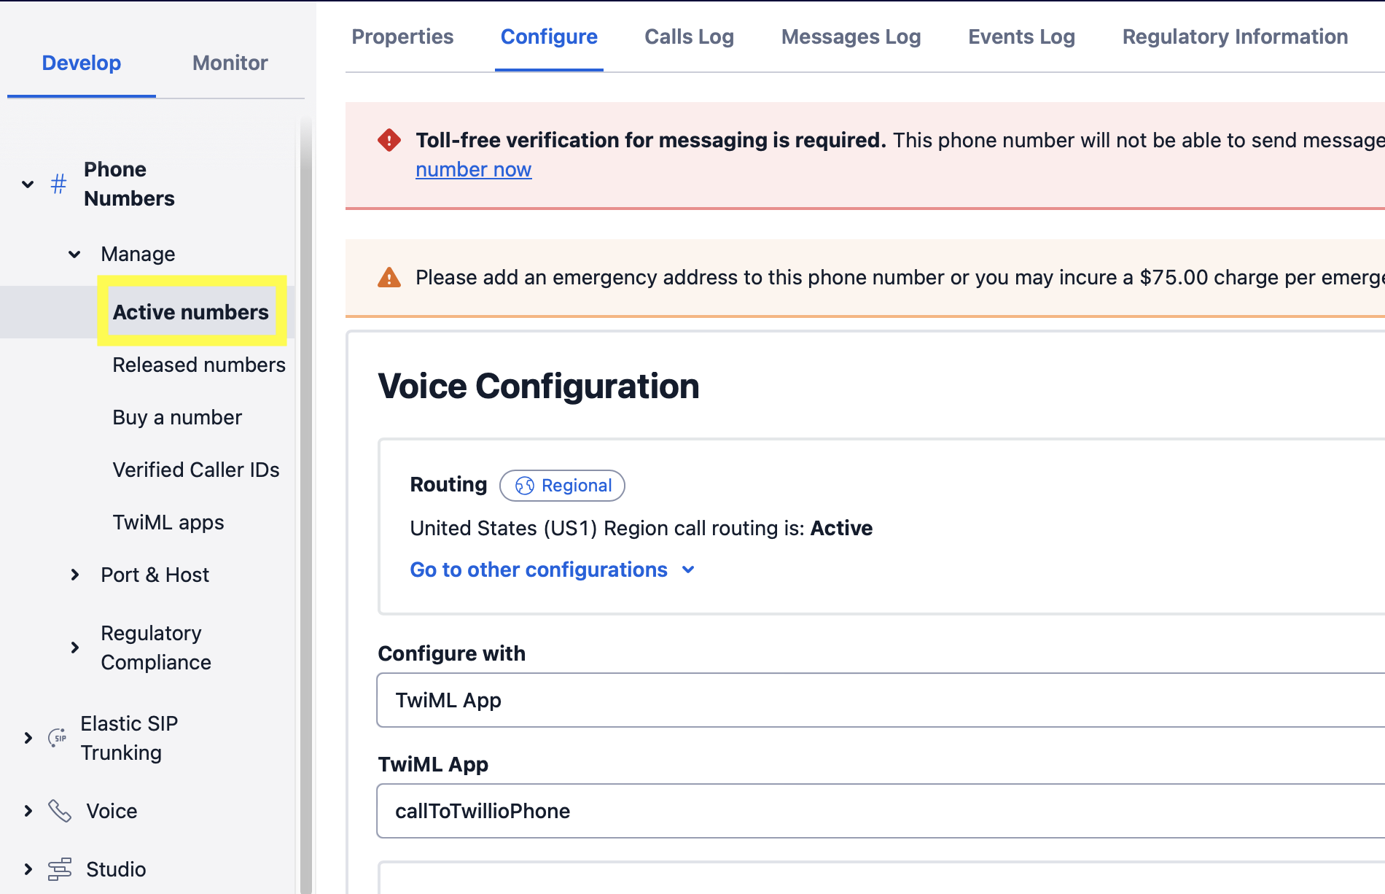Open Buy a number page
Image resolution: width=1385 pixels, height=894 pixels.
[176, 417]
